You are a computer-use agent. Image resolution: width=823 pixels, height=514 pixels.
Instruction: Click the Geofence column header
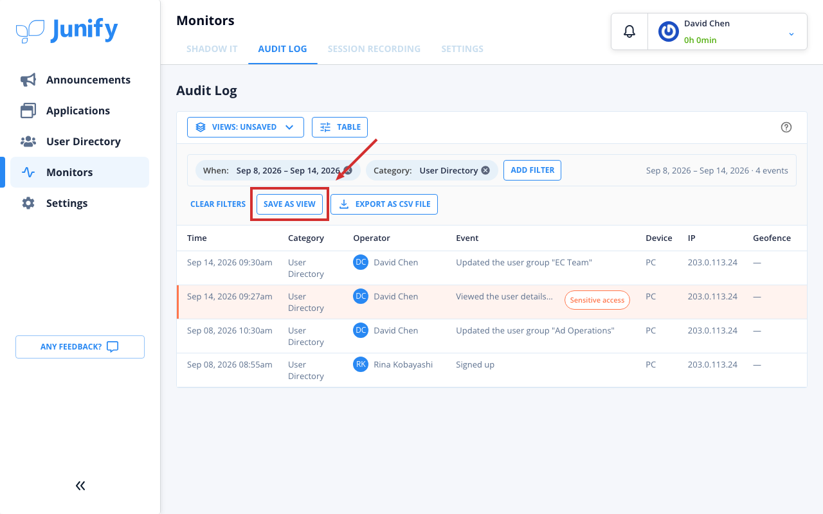coord(772,238)
